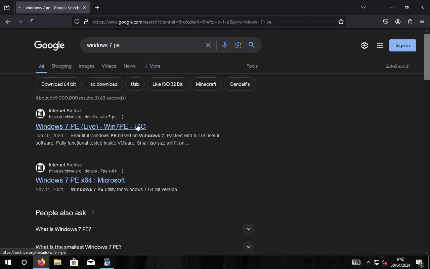The width and height of the screenshot is (430, 269).
Task: Open the list all tabs dropdown
Action: pyautogui.click(x=363, y=7)
